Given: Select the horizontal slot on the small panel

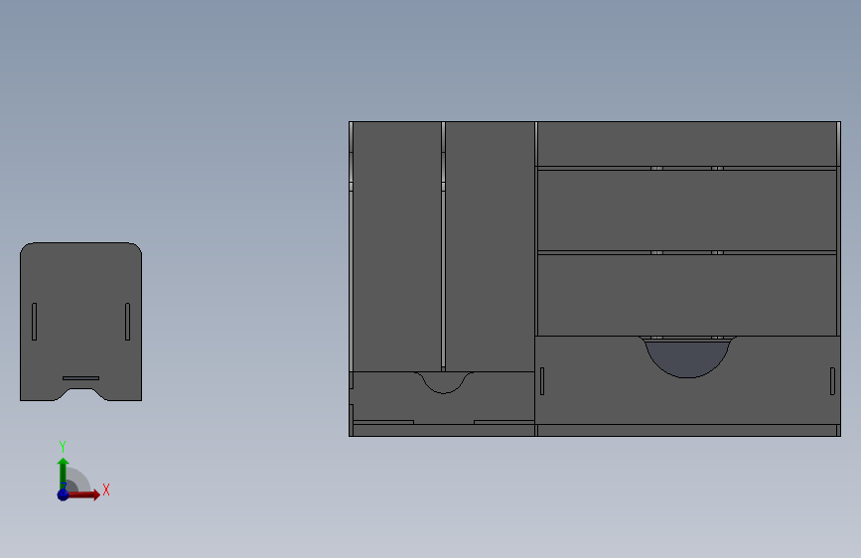Looking at the screenshot, I should (80, 378).
